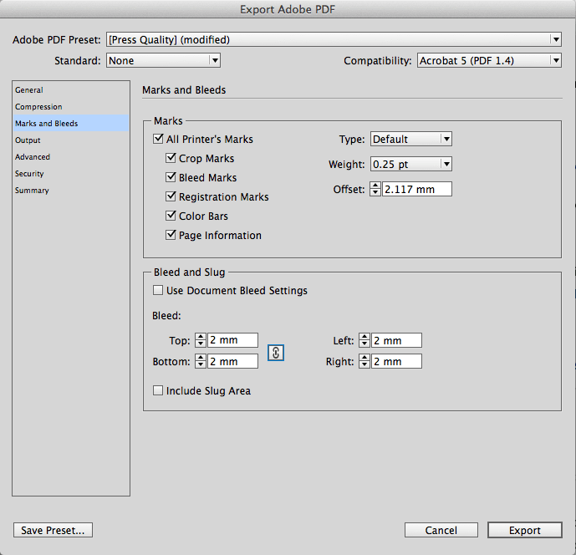Toggle Crop Marks checkbox
The height and width of the screenshot is (555, 576).
pyautogui.click(x=171, y=158)
